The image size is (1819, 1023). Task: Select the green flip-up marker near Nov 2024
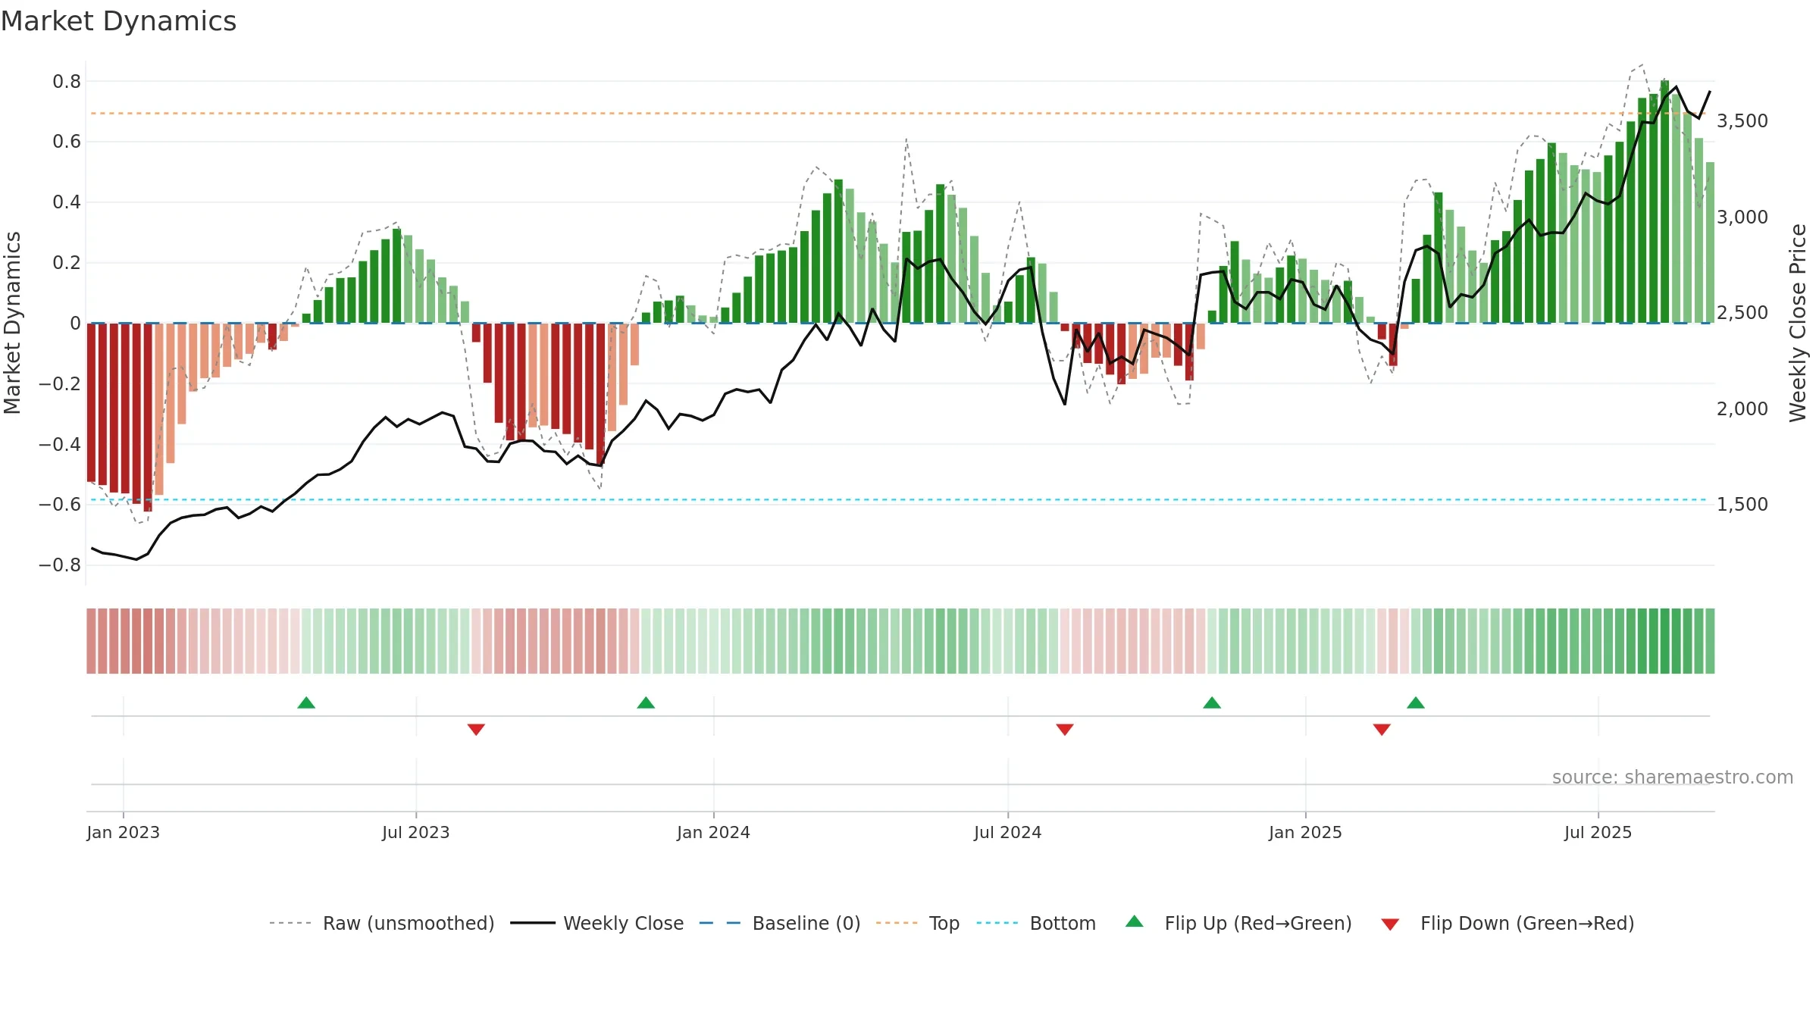click(1212, 702)
